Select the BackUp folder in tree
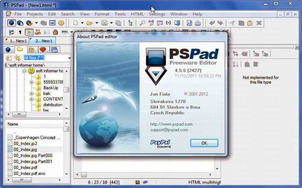Screen dimensions: 302x188 [51, 88]
